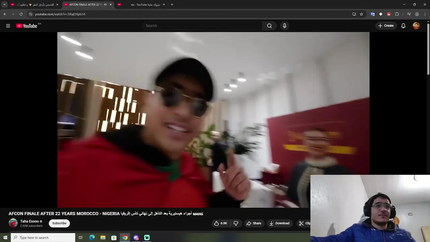Open File Explorer from the taskbar
Viewport: 430px width, 242px height.
(x=103, y=238)
